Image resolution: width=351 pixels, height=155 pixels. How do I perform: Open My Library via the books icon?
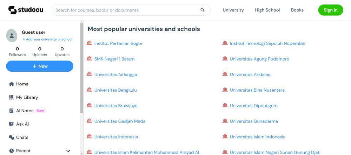(x=12, y=97)
